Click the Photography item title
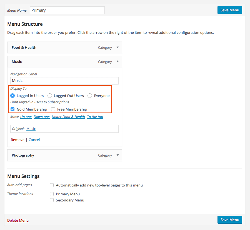250x230 pixels. (23, 155)
